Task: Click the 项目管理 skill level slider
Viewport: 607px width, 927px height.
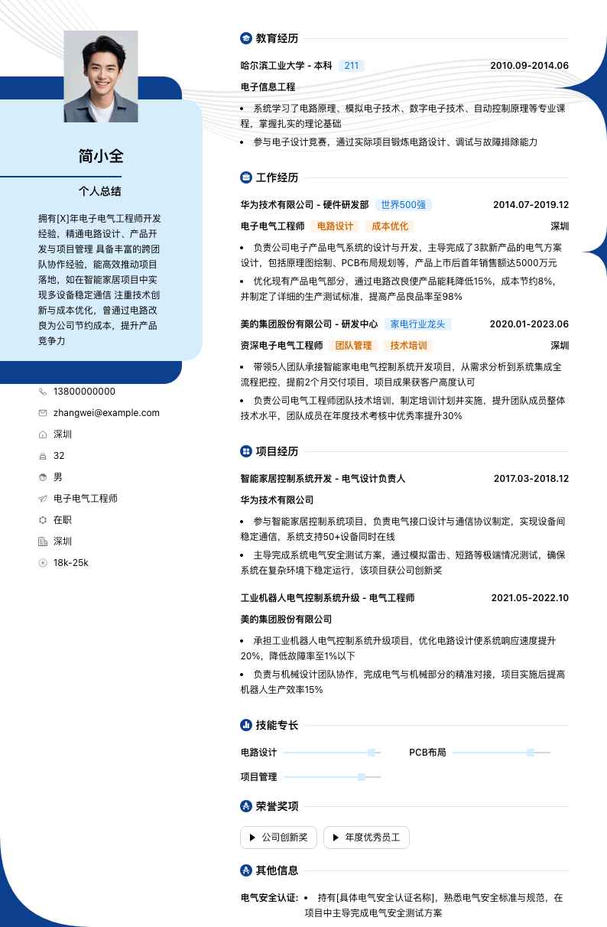Action: [x=332, y=777]
